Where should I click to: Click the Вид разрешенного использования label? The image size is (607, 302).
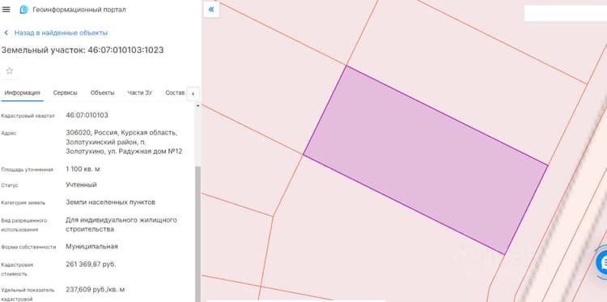[x=24, y=225]
